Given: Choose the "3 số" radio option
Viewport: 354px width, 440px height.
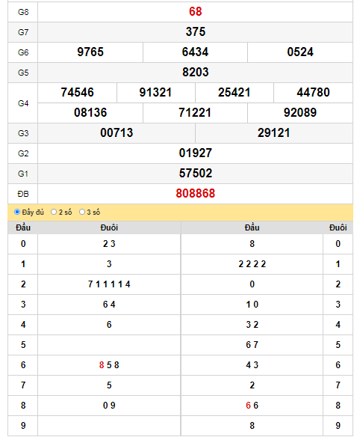Looking at the screenshot, I should click(x=82, y=212).
